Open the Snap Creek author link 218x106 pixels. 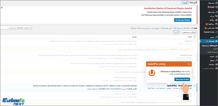click(118, 44)
